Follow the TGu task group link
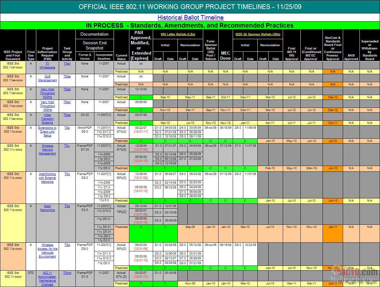This screenshot has width=380, height=287. click(67, 174)
